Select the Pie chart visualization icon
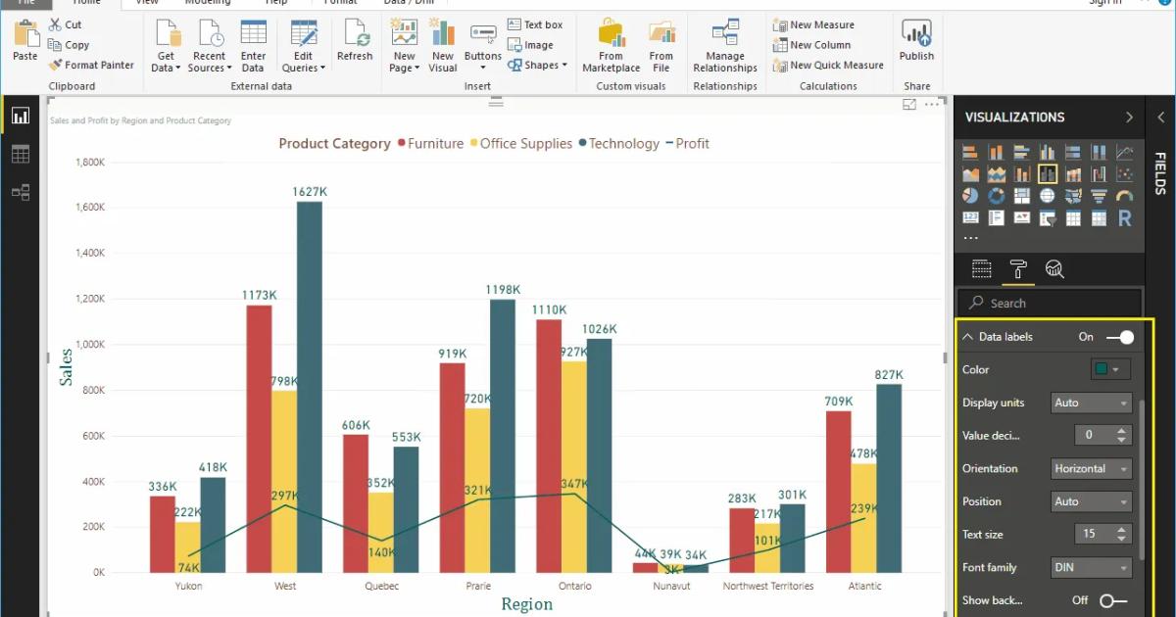 (x=971, y=195)
